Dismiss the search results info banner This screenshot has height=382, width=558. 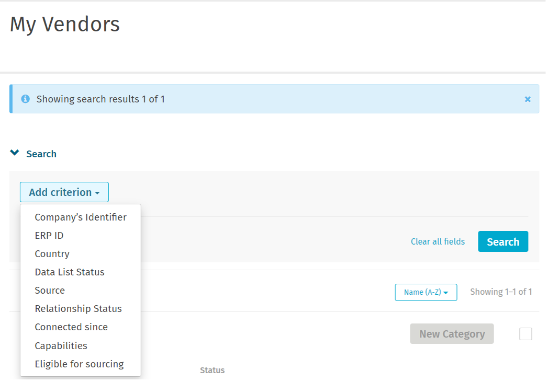click(527, 99)
